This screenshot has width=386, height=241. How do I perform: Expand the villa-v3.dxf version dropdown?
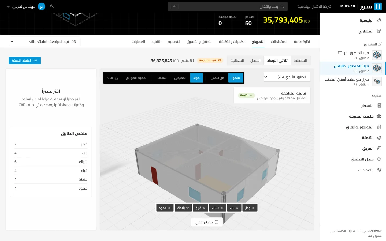[x=45, y=42]
